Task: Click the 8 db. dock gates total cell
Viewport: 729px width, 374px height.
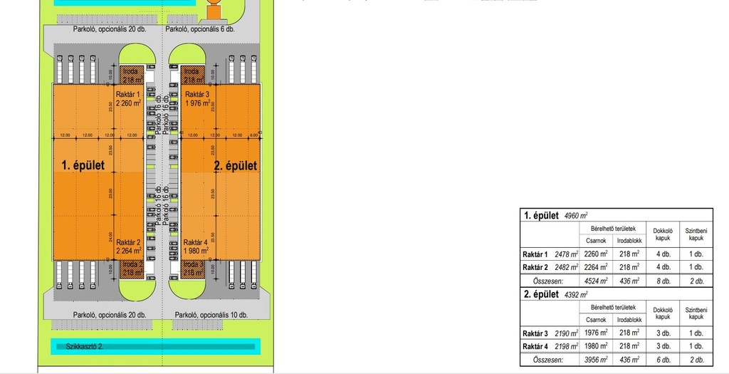Action: [662, 281]
